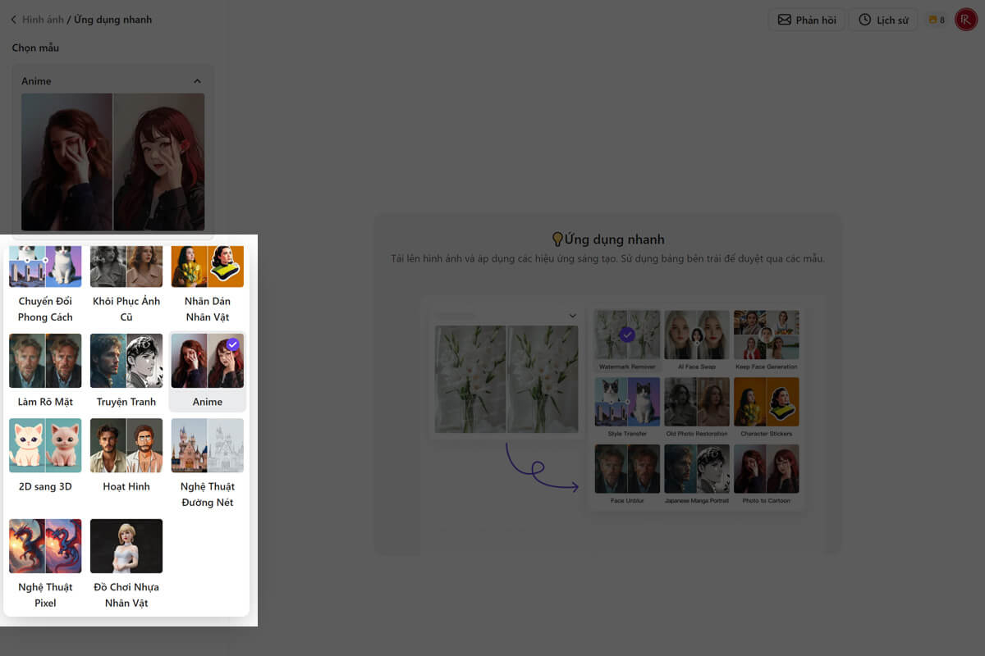This screenshot has height=656, width=985.
Task: Click the credits coin icon
Action: [932, 20]
